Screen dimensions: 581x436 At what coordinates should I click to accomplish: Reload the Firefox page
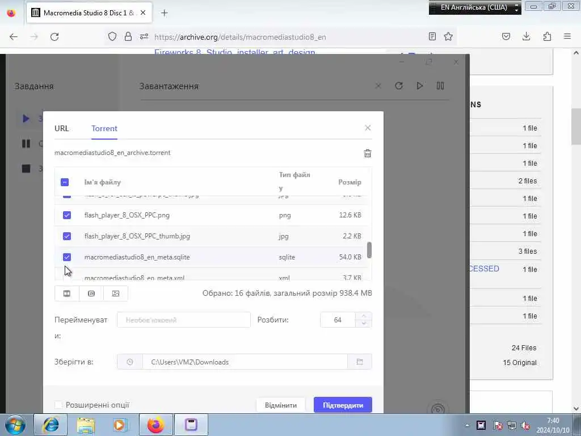pos(54,37)
